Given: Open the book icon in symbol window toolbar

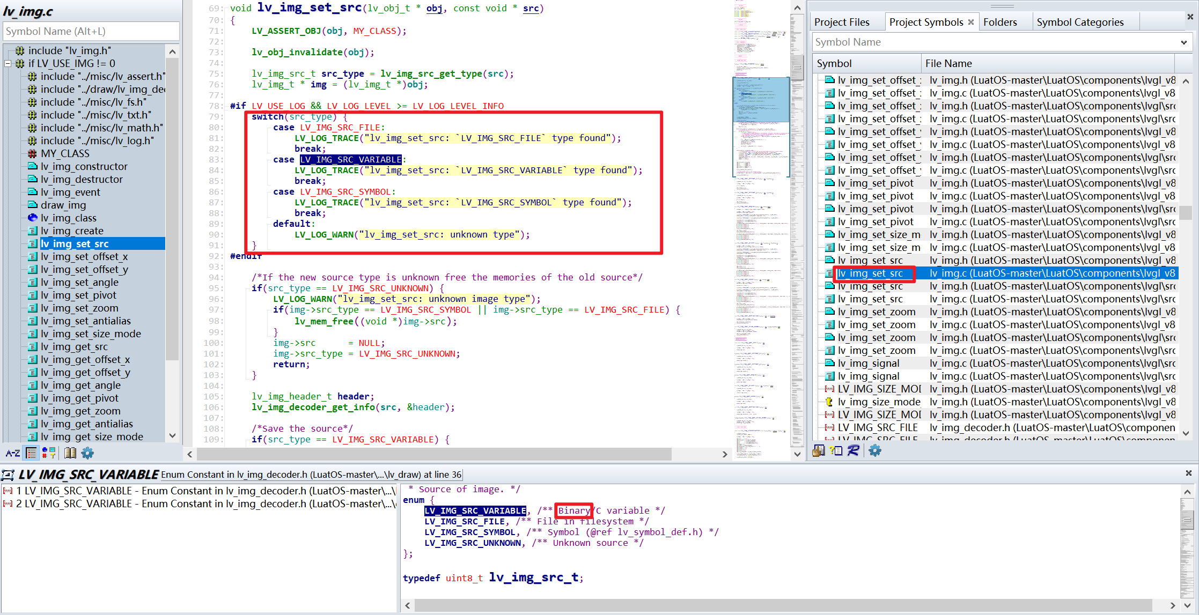Looking at the screenshot, I should tap(70, 453).
